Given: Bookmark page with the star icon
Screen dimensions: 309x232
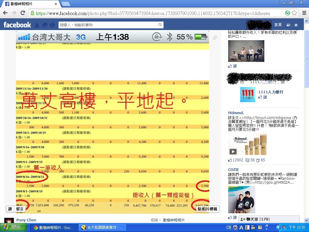Looking at the screenshot, I should pyautogui.click(x=295, y=13).
